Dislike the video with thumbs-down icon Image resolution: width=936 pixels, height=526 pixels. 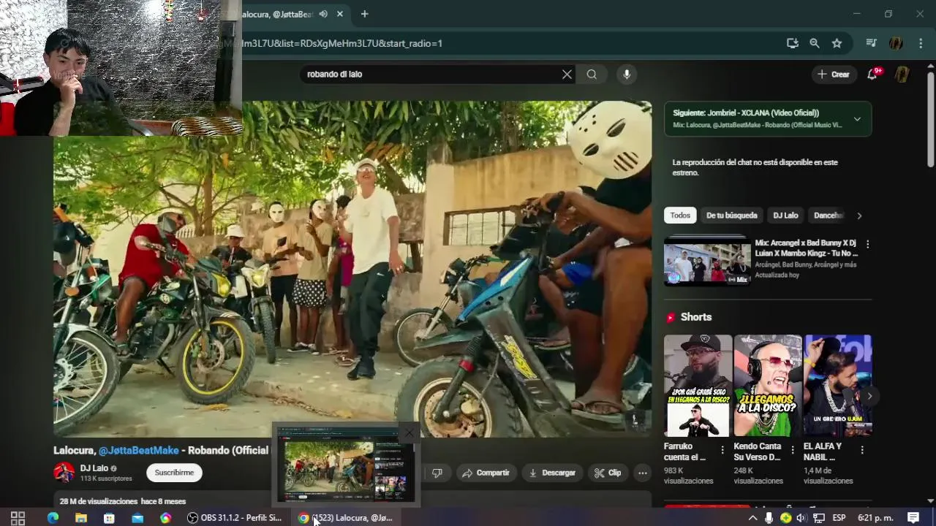pos(437,473)
